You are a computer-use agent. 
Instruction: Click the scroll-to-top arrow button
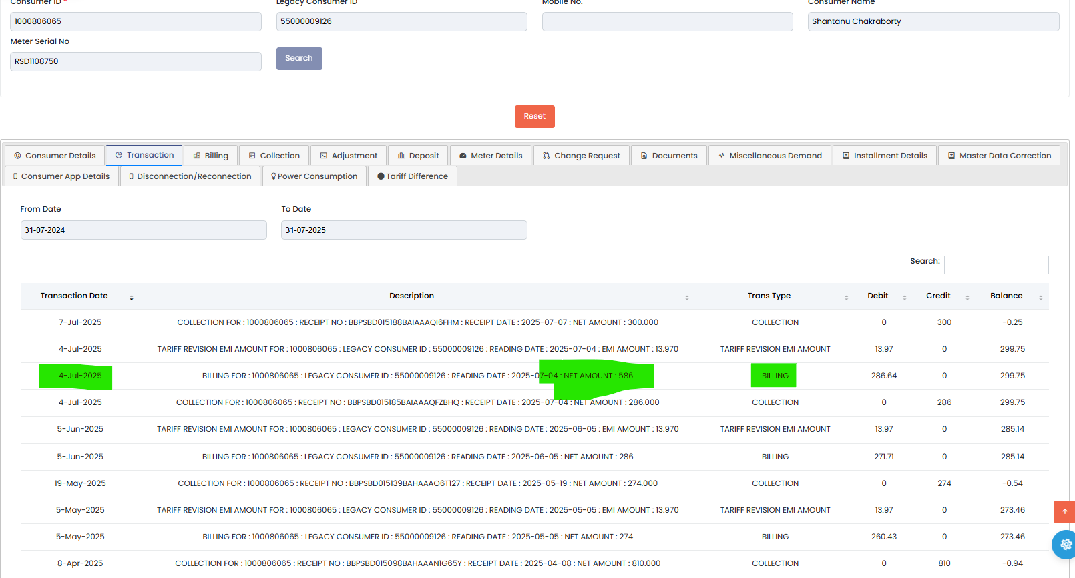pos(1064,511)
